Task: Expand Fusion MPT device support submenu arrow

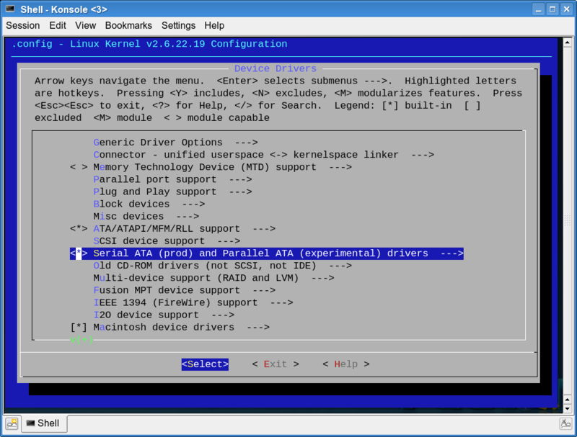Action: tap(264, 290)
